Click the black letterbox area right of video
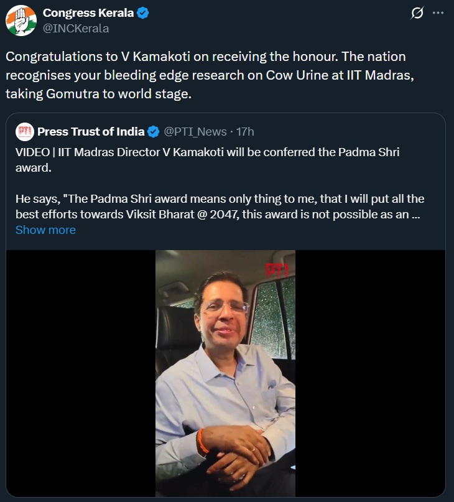The height and width of the screenshot is (502, 454). [x=370, y=373]
